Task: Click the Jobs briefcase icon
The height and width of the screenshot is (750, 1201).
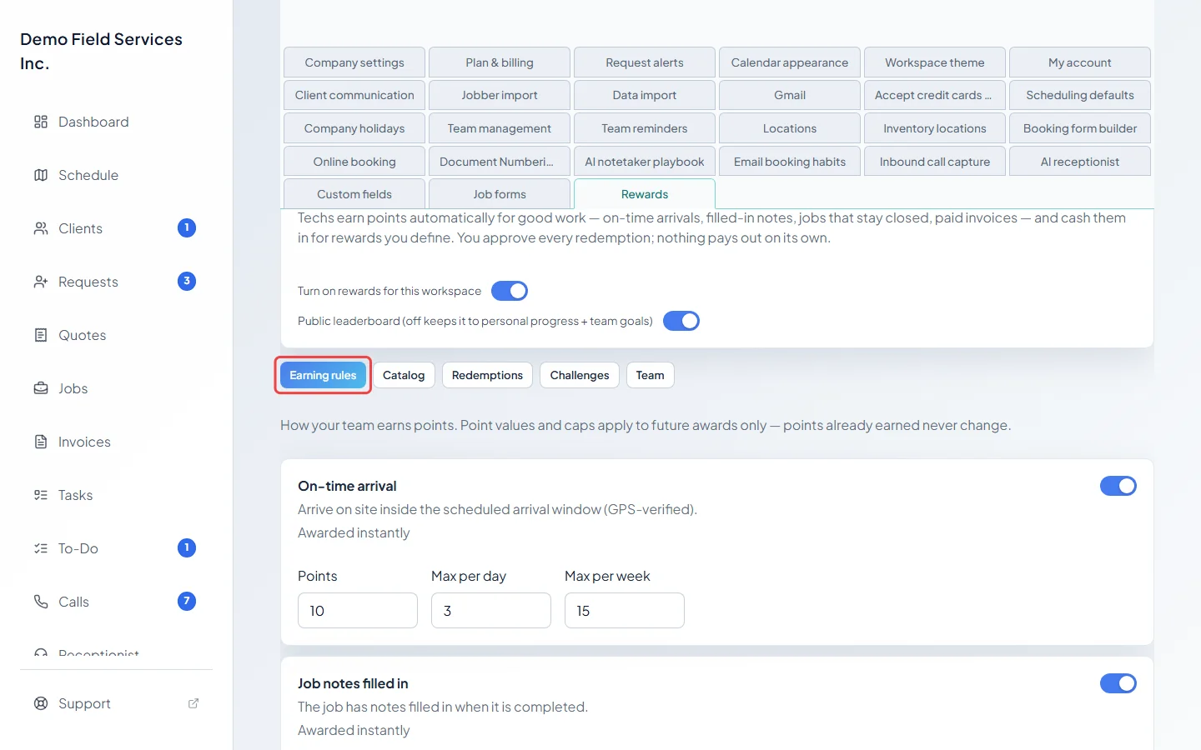Action: (x=41, y=388)
